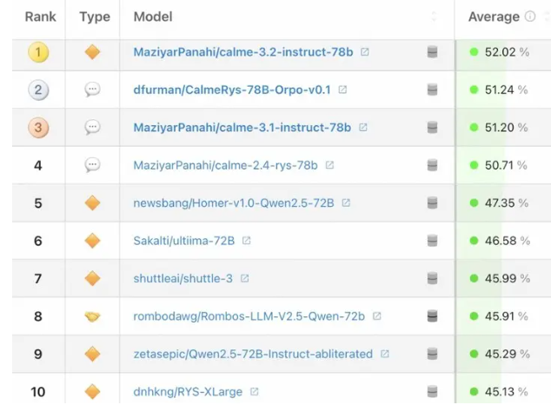Click the handshake type icon for Rombos-LLM-V2.5-Qwen-72b
Image resolution: width=551 pixels, height=405 pixels.
(x=92, y=316)
